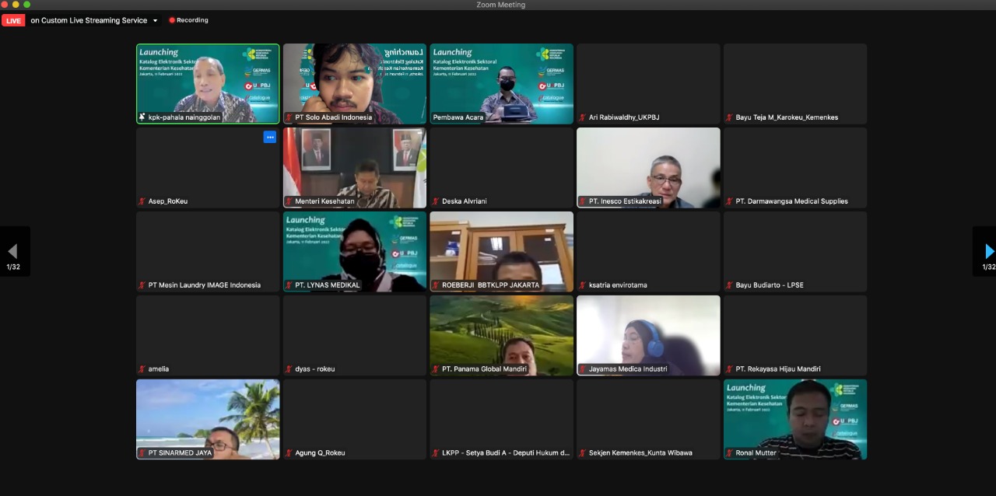Select PT SINARMED JAYA beach background tile

pos(208,420)
